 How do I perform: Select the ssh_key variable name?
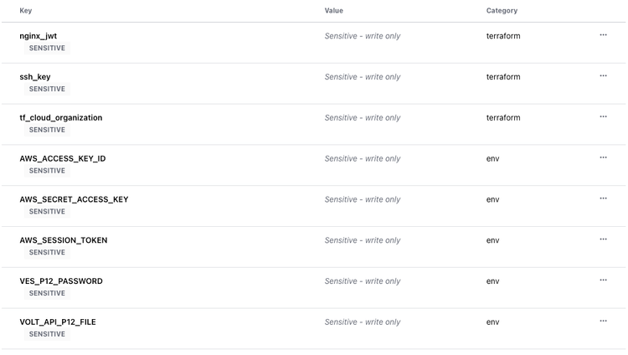pos(35,77)
